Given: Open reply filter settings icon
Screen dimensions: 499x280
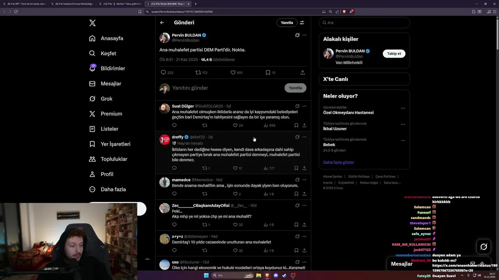Looking at the screenshot, I should pyautogui.click(x=302, y=23).
